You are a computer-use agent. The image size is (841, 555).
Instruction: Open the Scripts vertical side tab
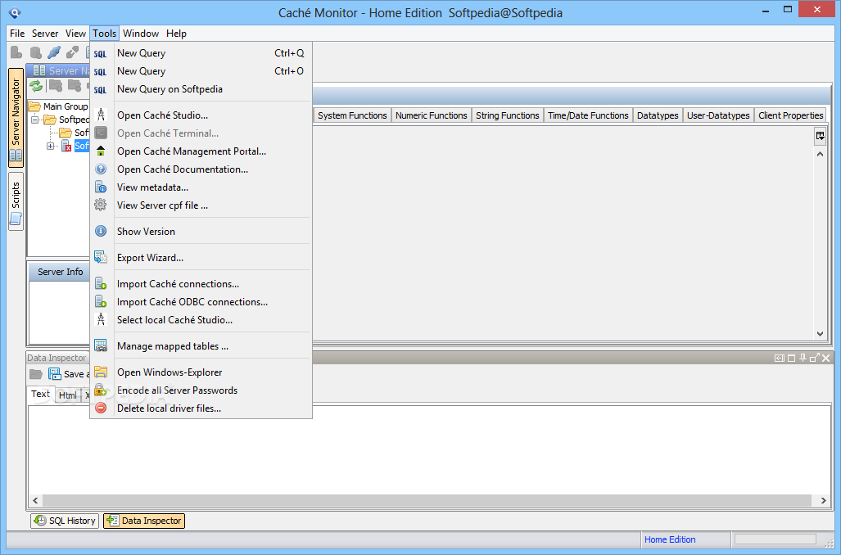[16, 201]
